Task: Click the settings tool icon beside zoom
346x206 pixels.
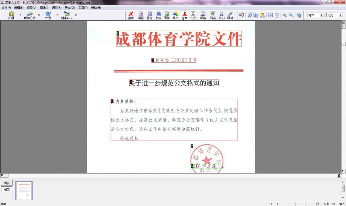Action: coord(299,15)
